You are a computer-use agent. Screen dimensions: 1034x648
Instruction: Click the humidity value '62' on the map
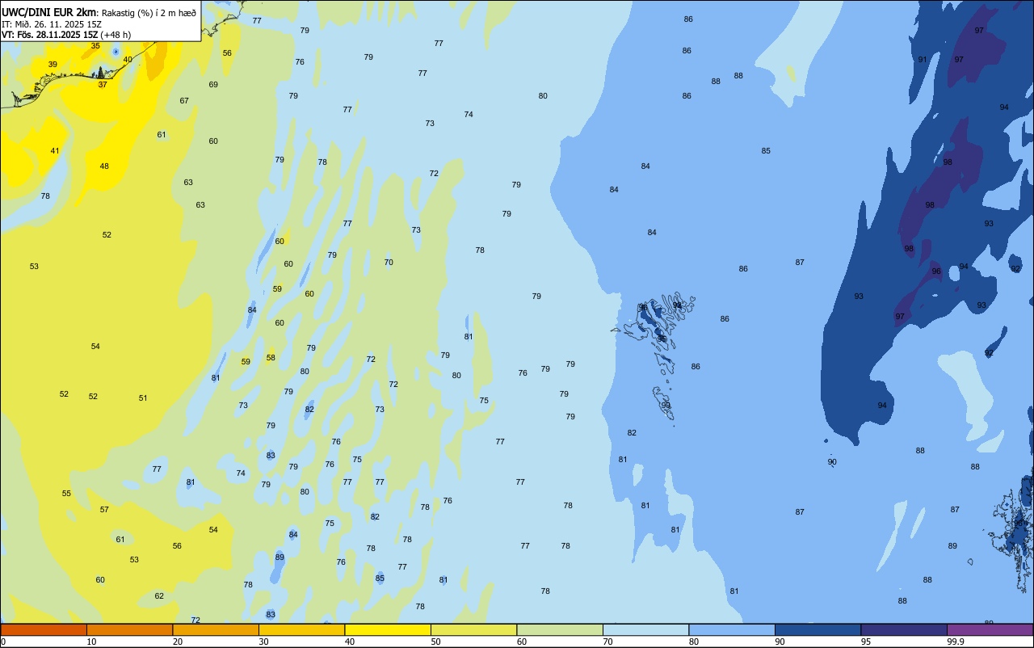(159, 596)
